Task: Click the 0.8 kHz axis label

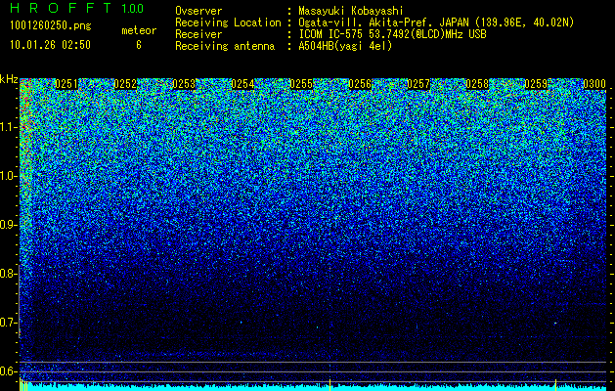Action: [9, 274]
